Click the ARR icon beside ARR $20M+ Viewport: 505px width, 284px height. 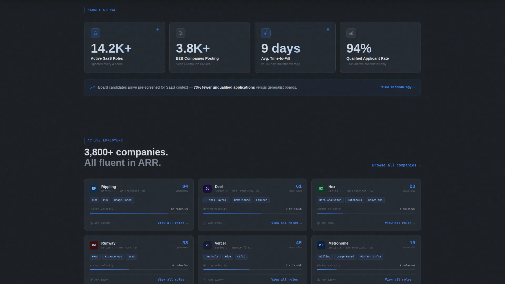(x=319, y=223)
